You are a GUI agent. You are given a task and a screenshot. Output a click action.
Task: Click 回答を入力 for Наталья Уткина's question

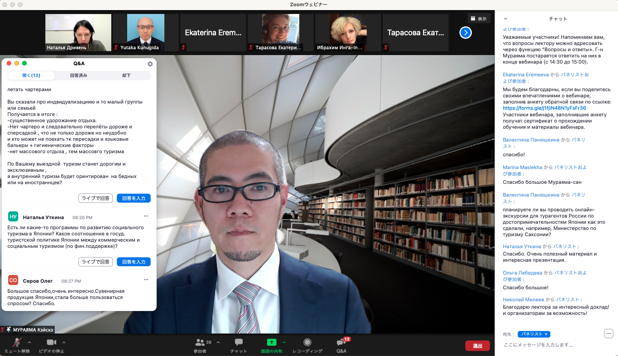coord(133,262)
